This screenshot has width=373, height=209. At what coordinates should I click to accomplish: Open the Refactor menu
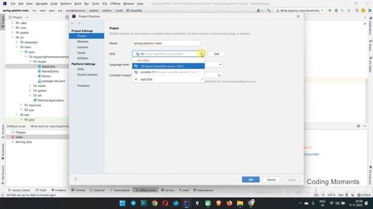[66, 3]
